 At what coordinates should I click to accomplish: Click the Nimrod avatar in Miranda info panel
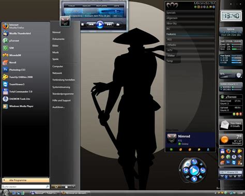coord(172,139)
